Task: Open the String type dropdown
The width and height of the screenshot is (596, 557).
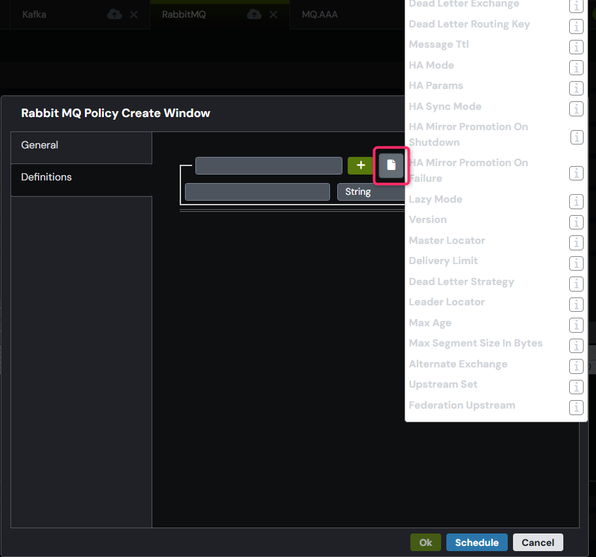Action: click(371, 192)
